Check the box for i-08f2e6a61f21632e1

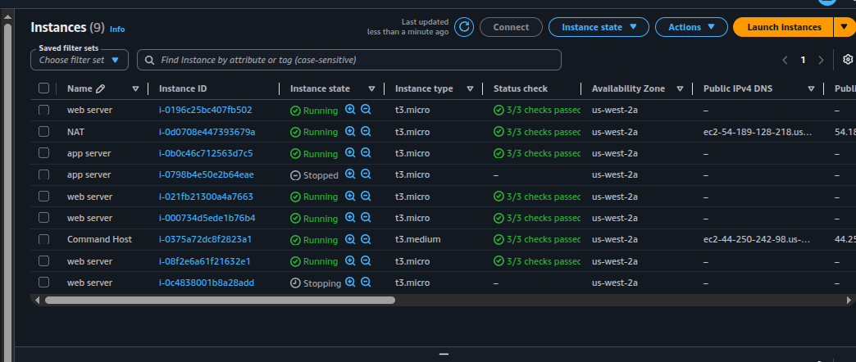(43, 260)
